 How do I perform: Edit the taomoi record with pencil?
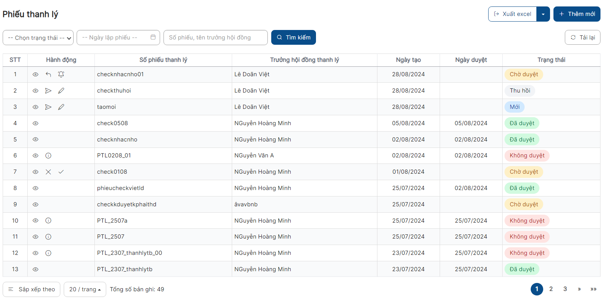coord(61,107)
